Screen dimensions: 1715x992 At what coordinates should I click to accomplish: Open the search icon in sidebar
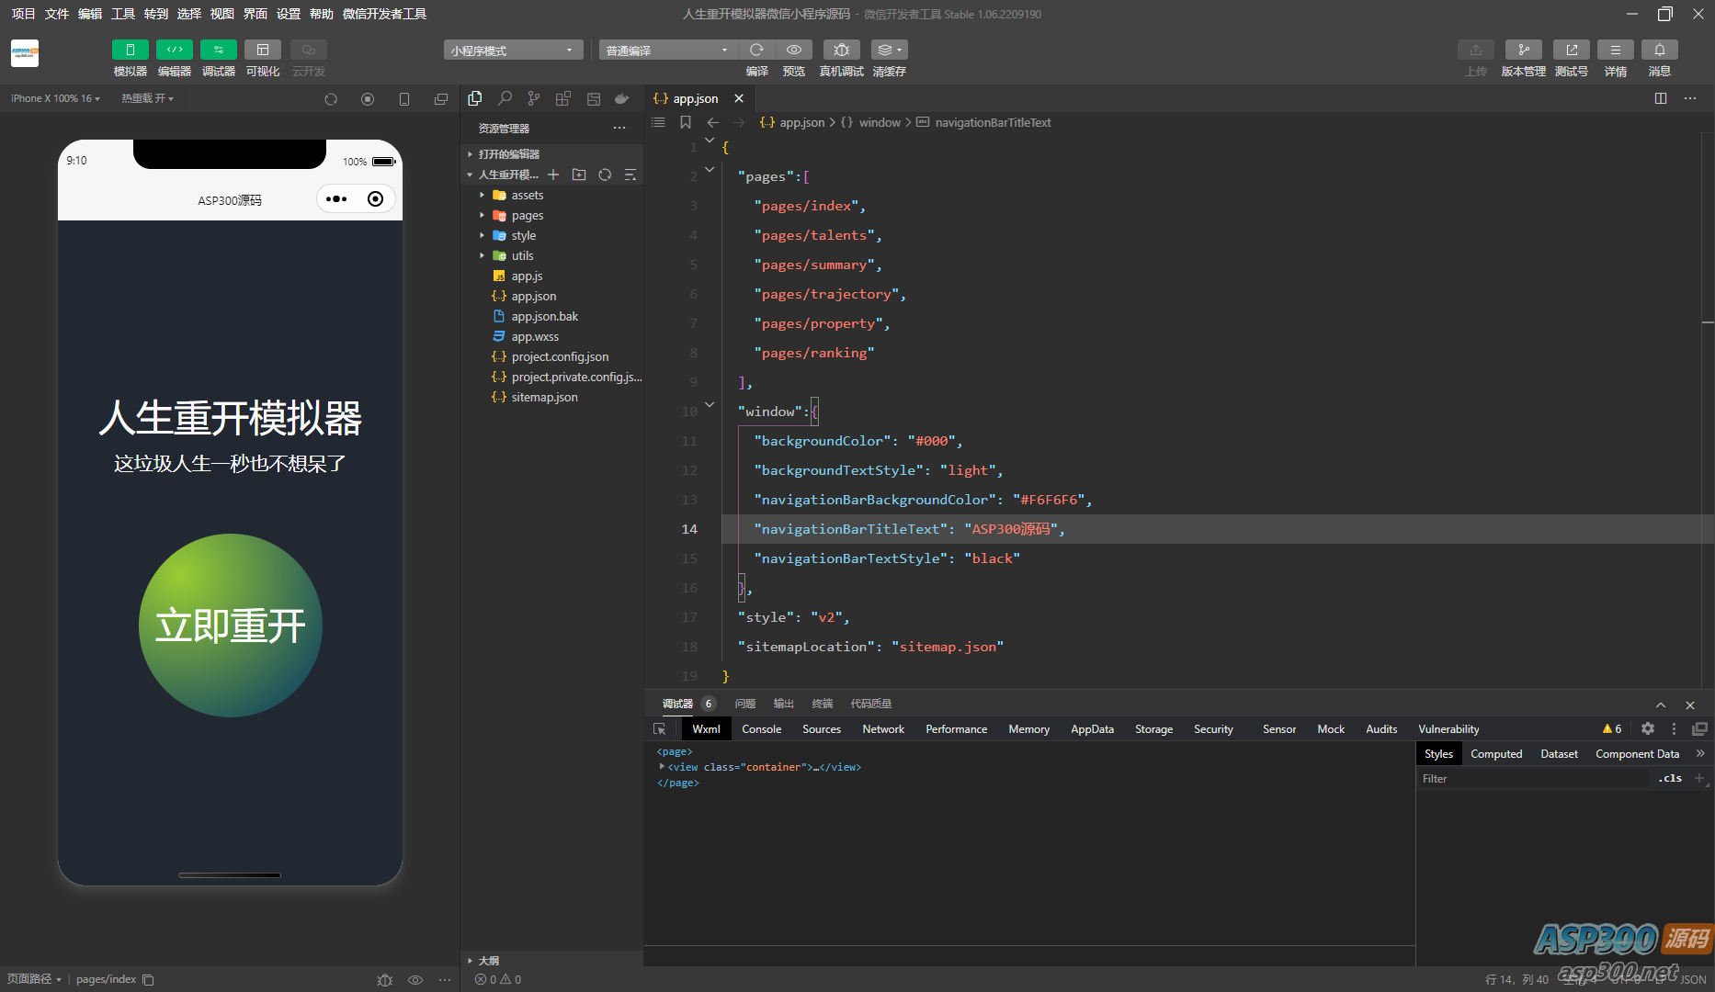(505, 98)
